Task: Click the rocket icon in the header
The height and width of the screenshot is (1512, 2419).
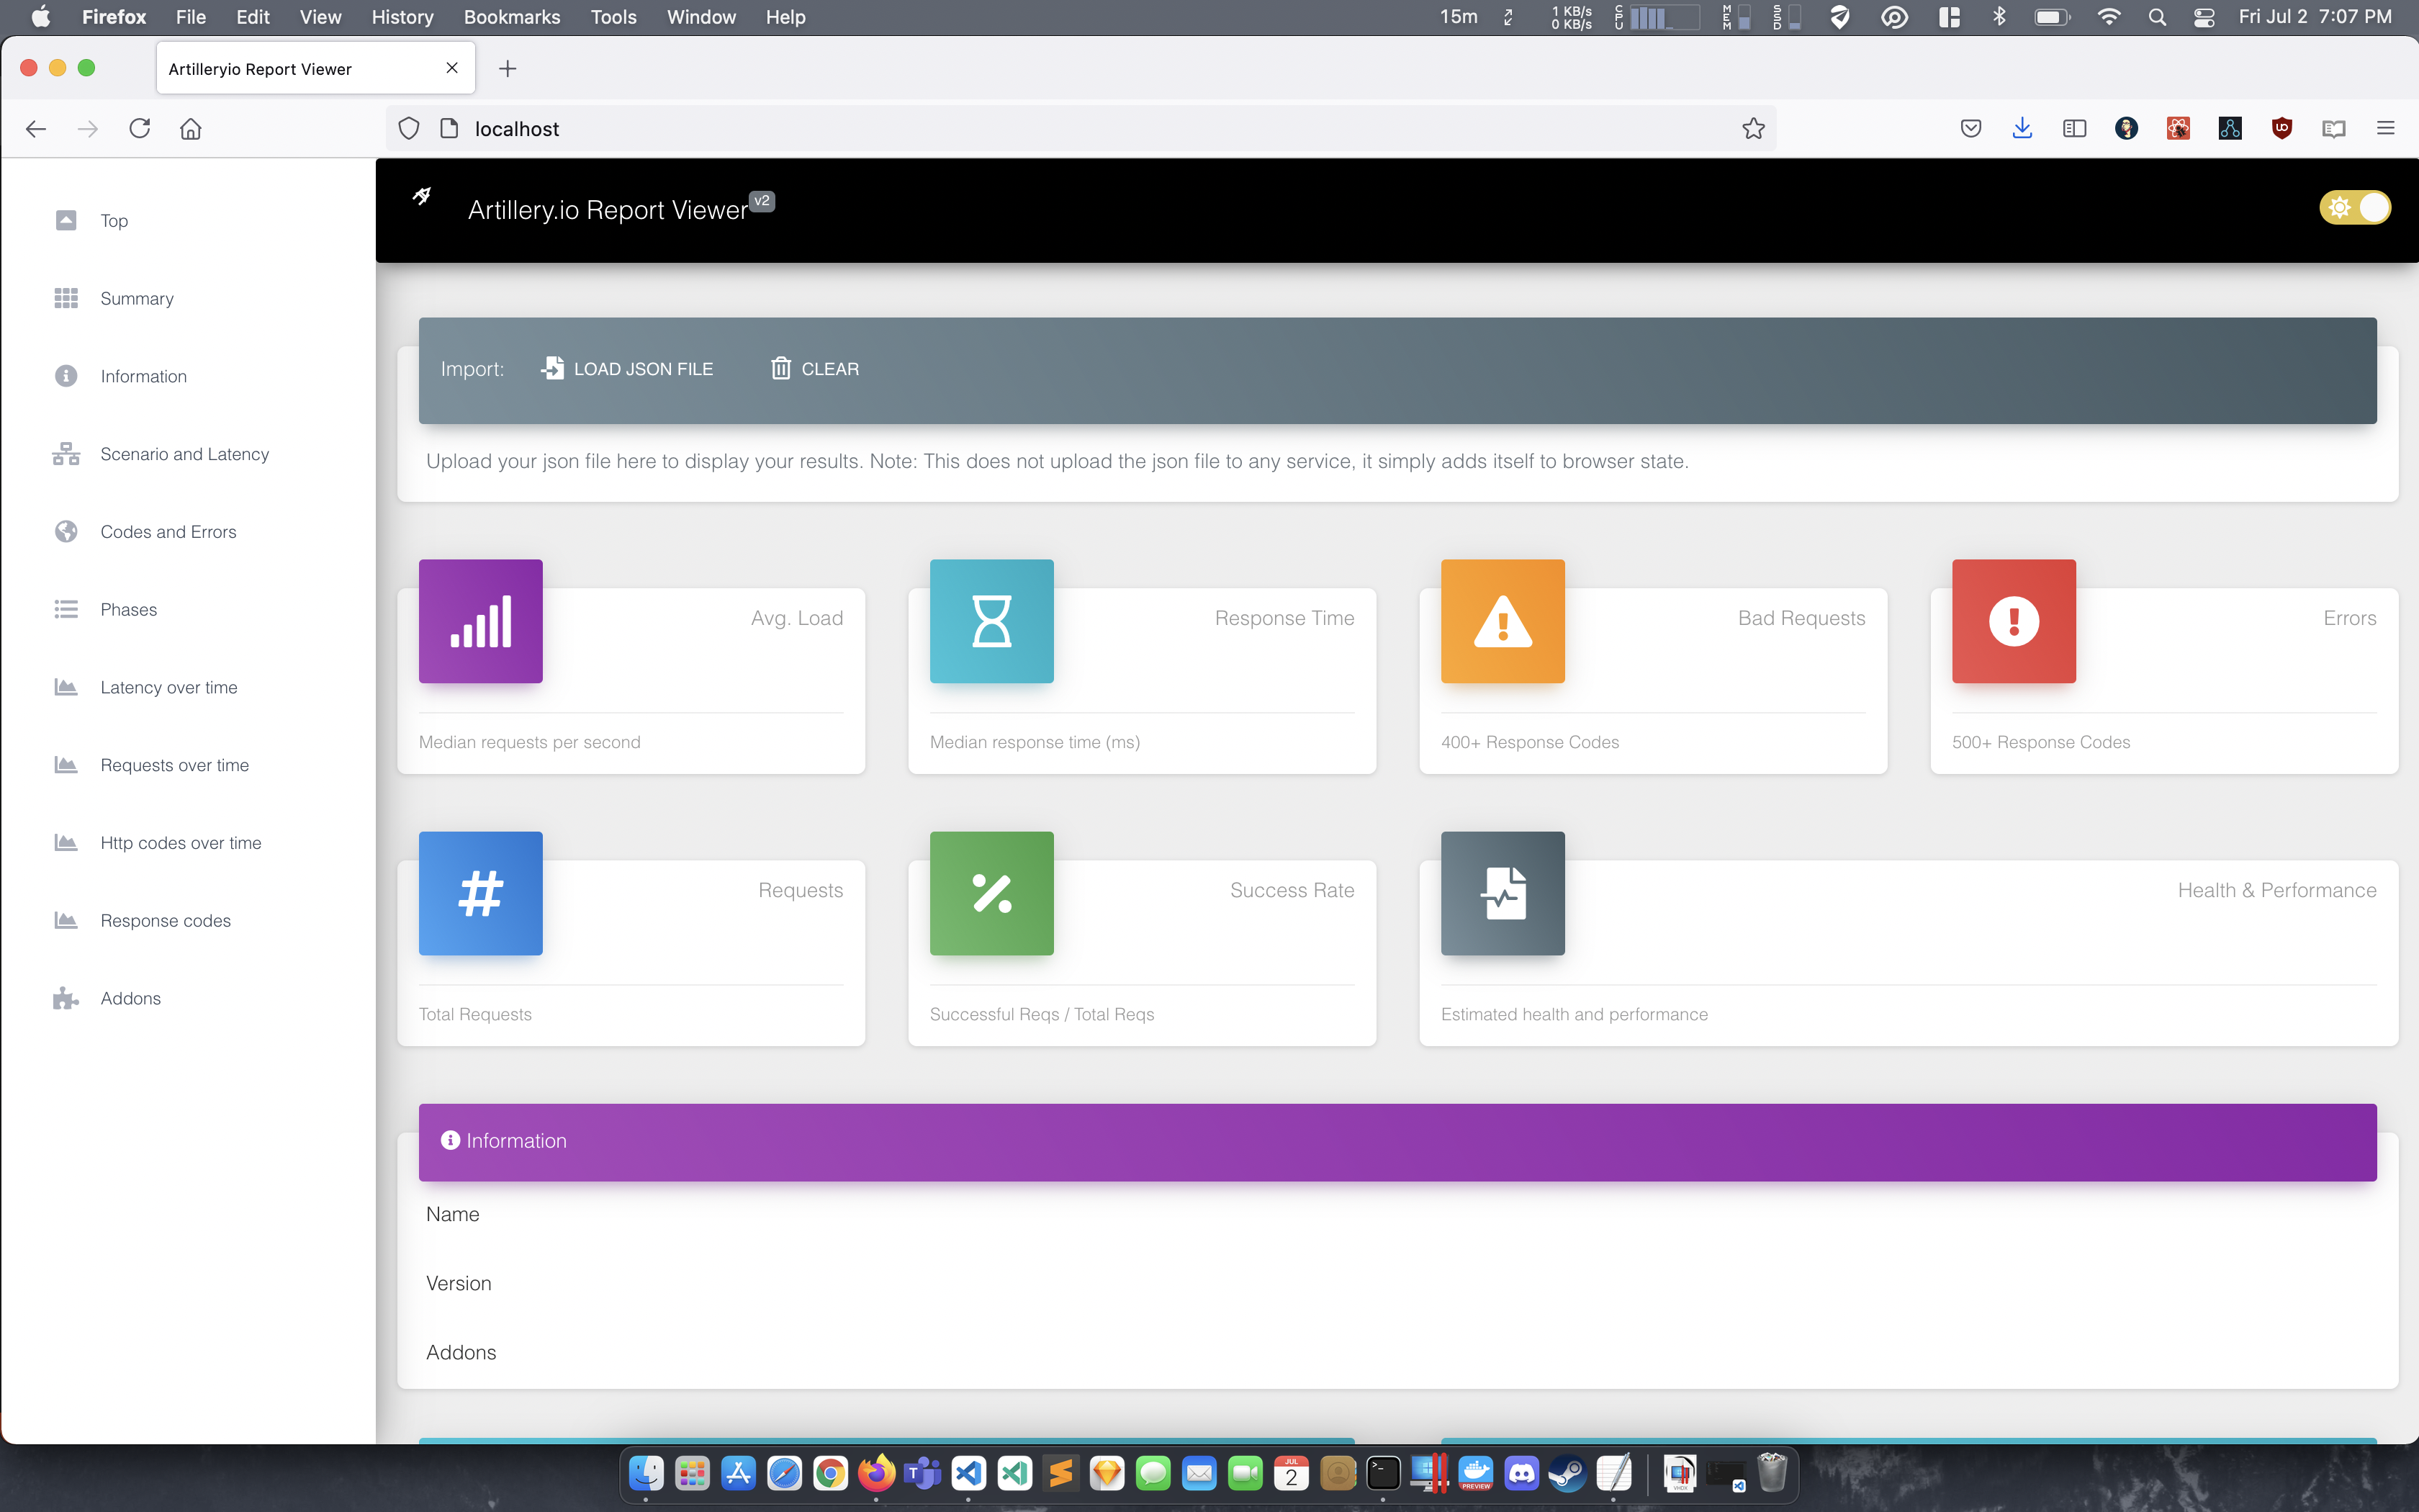Action: coord(422,197)
